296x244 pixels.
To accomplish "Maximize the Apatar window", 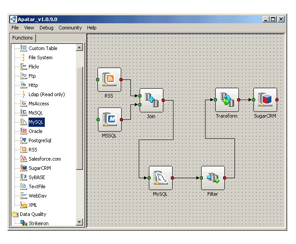I will pos(273,19).
